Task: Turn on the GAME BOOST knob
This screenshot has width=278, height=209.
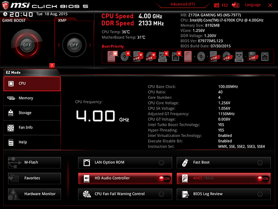Action: (x=27, y=45)
